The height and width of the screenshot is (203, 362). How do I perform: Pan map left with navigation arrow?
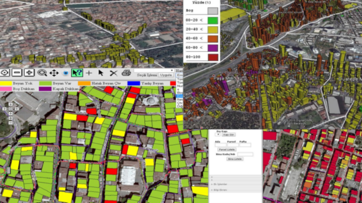point(4,109)
